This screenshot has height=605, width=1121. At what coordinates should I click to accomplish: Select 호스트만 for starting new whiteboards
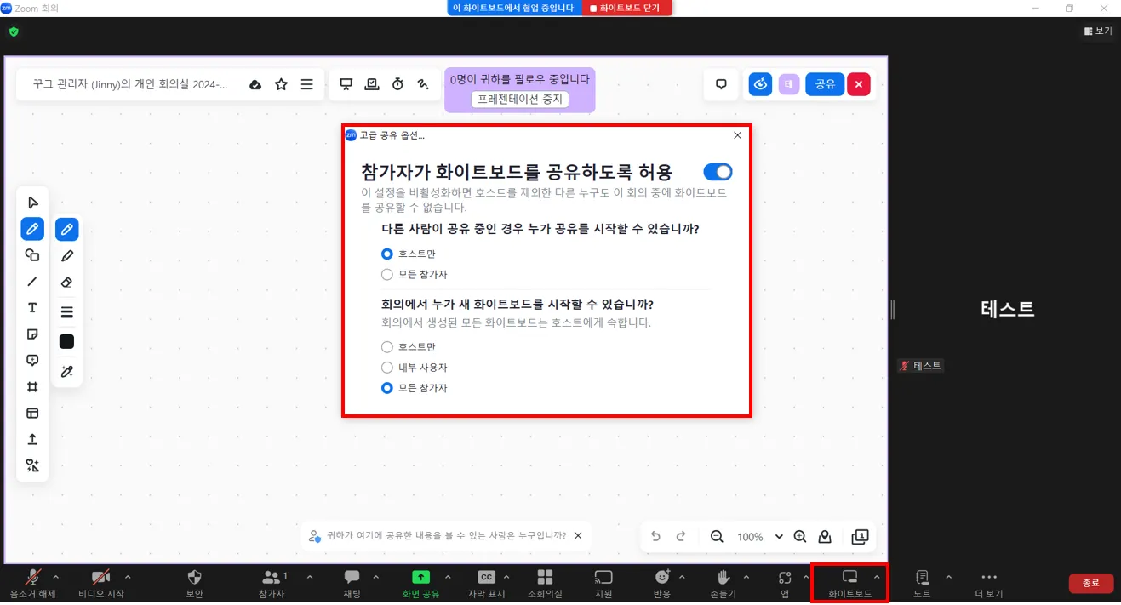[x=387, y=347]
